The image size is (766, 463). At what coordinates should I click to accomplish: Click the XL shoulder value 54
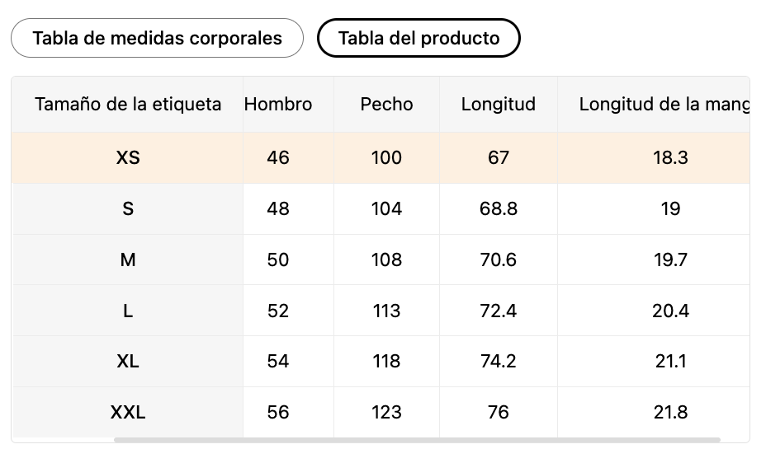click(x=278, y=361)
